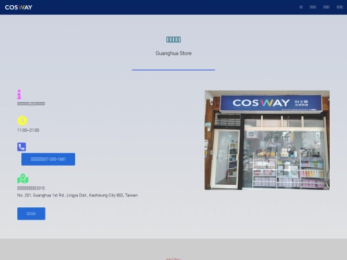Image resolution: width=347 pixels, height=260 pixels.
Task: Open the third navigation menu item
Action: tap(326, 7)
